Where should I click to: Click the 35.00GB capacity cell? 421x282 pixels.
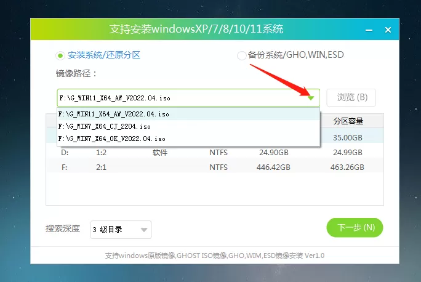click(348, 138)
